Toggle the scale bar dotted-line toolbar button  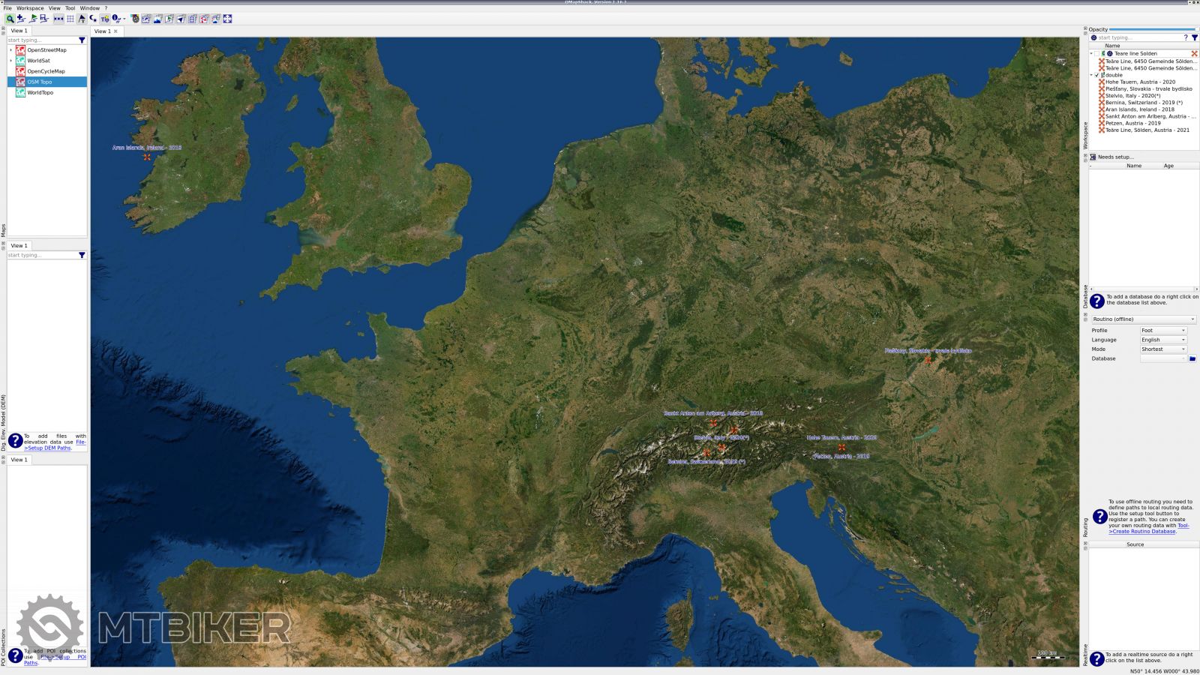click(58, 19)
